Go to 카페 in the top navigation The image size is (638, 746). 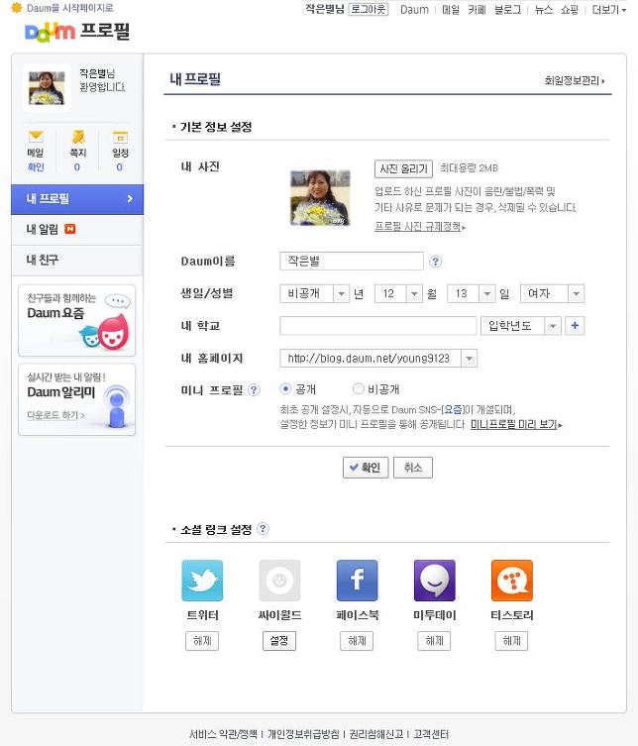point(477,10)
